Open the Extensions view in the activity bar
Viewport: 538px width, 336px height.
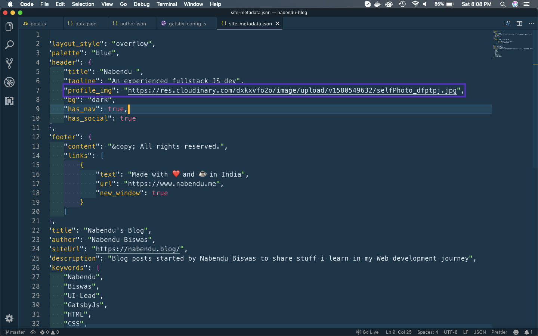[x=9, y=100]
